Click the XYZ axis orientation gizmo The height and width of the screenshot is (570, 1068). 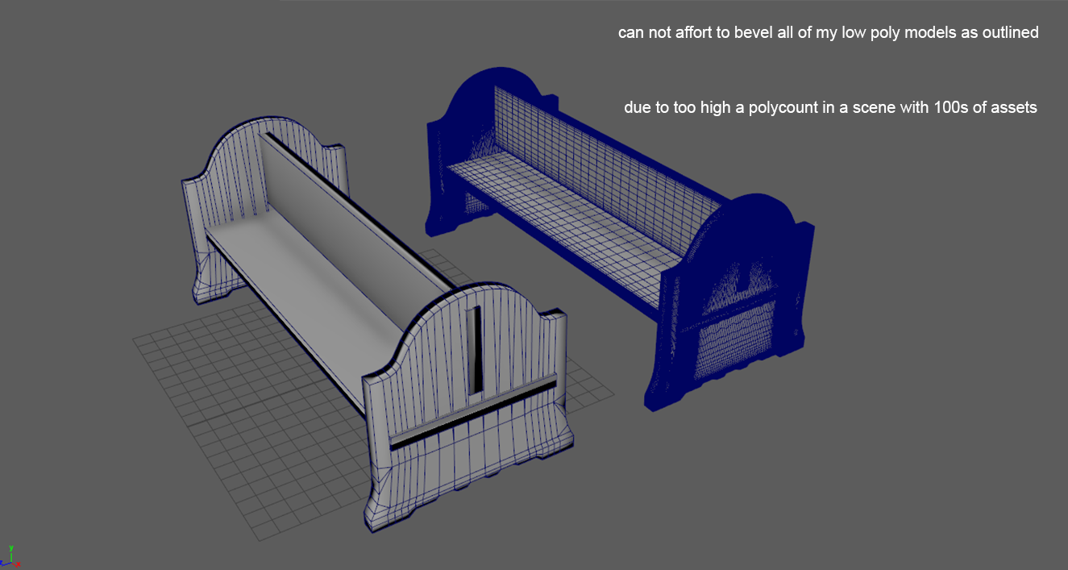coord(11,555)
